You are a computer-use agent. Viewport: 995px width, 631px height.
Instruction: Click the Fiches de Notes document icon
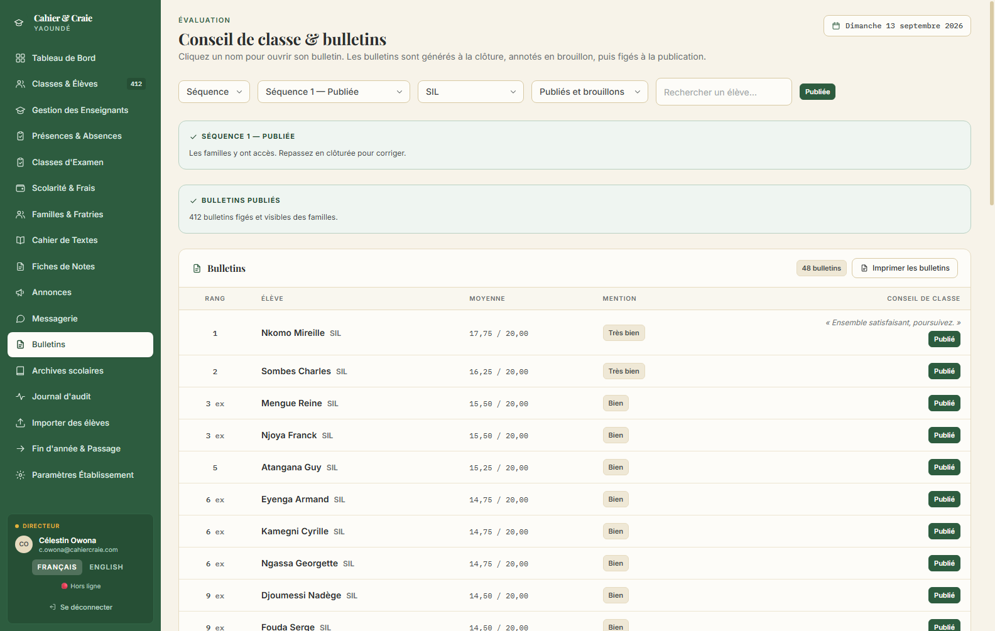point(20,266)
